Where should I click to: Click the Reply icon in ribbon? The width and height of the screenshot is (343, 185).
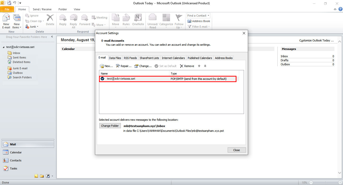pos(63,20)
